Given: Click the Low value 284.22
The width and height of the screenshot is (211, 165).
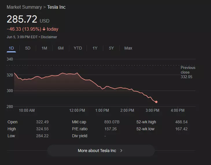Looking at the screenshot, I should (42, 136).
